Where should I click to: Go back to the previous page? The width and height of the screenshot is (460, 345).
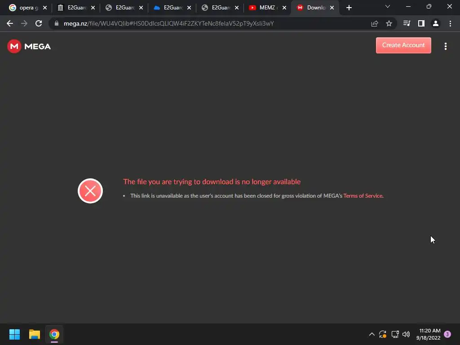pos(10,23)
